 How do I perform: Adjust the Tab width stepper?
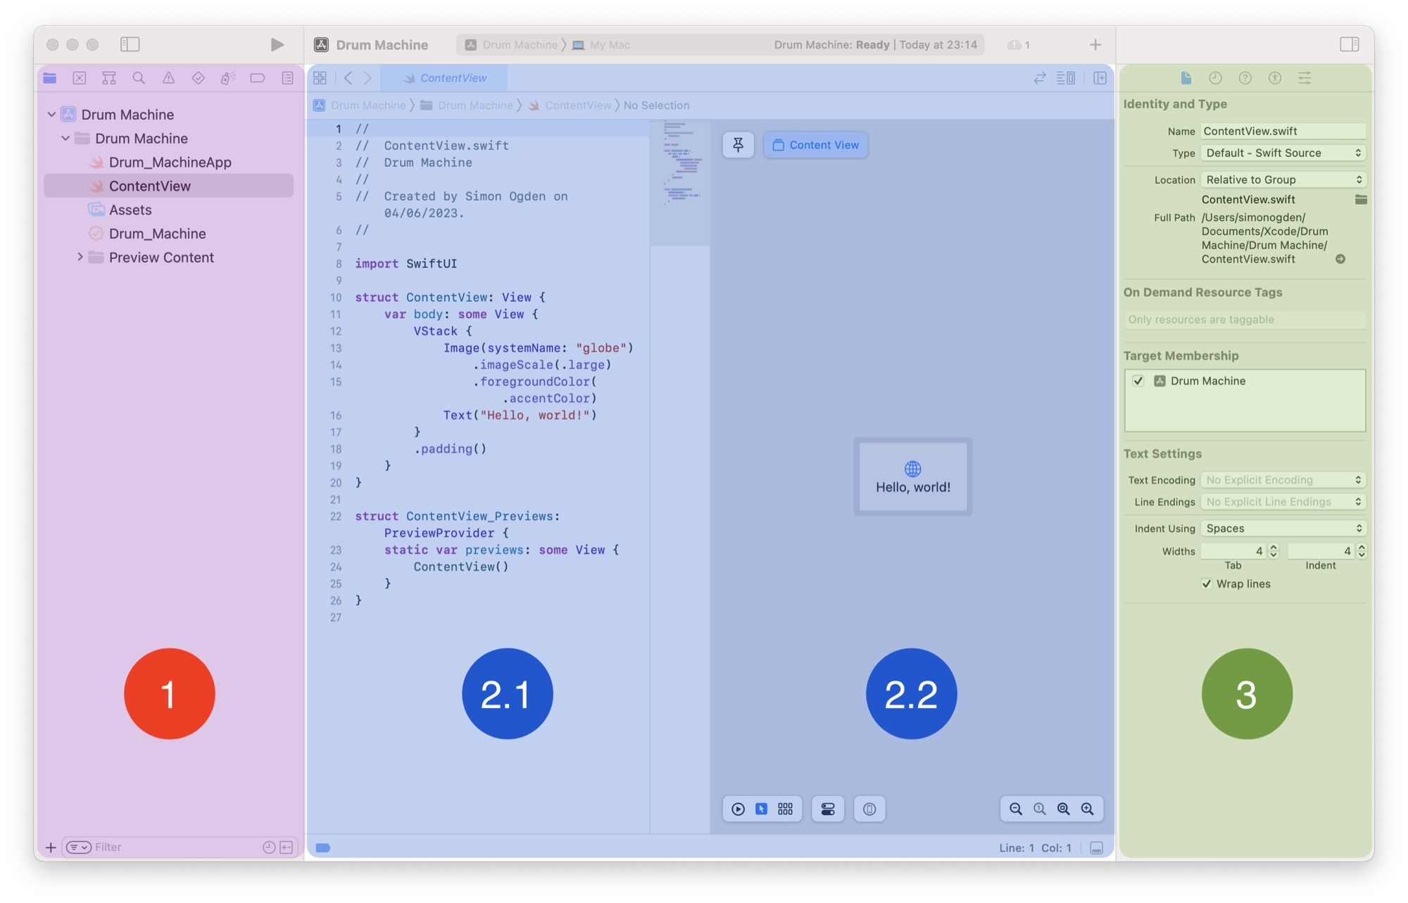point(1273,551)
